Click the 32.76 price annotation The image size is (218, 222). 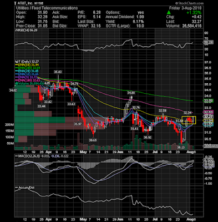(x=136, y=107)
